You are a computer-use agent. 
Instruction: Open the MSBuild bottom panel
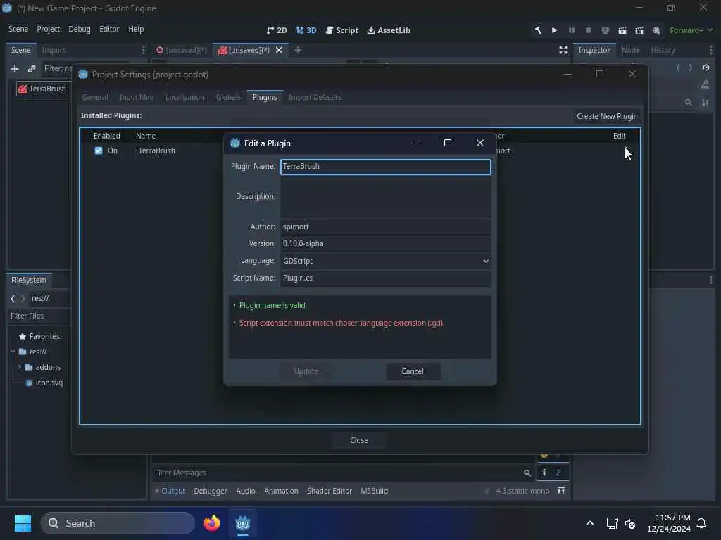pos(375,491)
